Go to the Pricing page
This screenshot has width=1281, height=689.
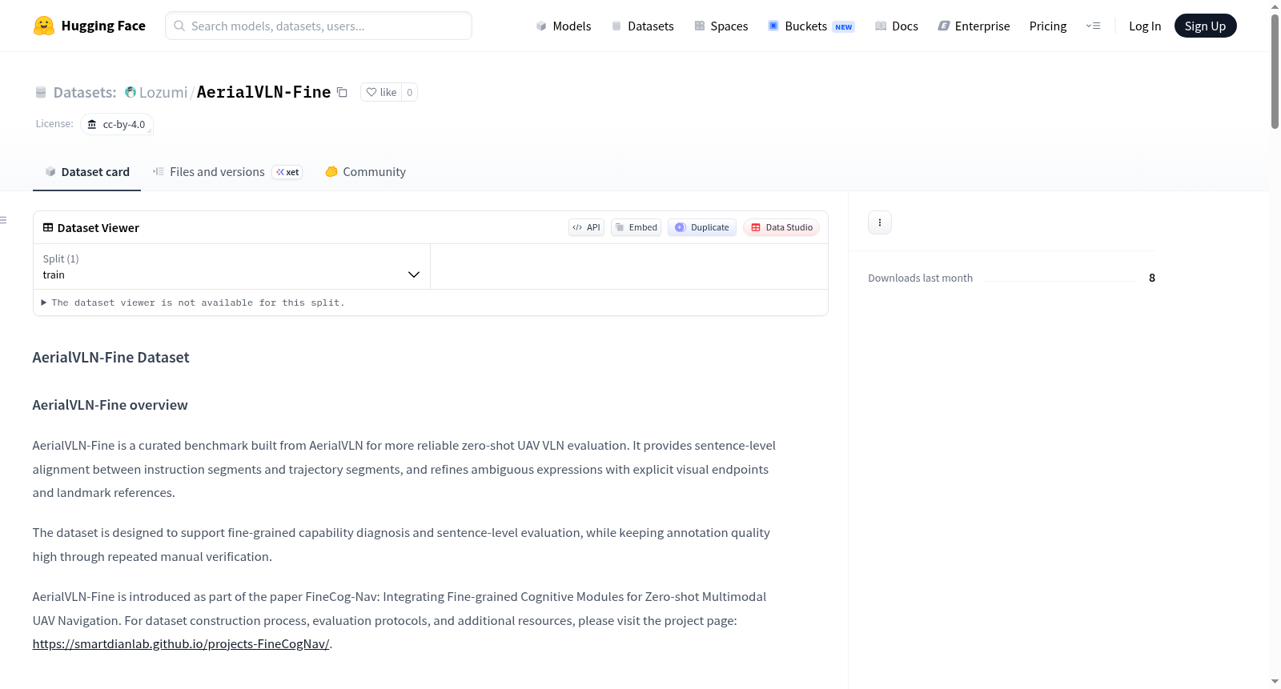[1048, 26]
